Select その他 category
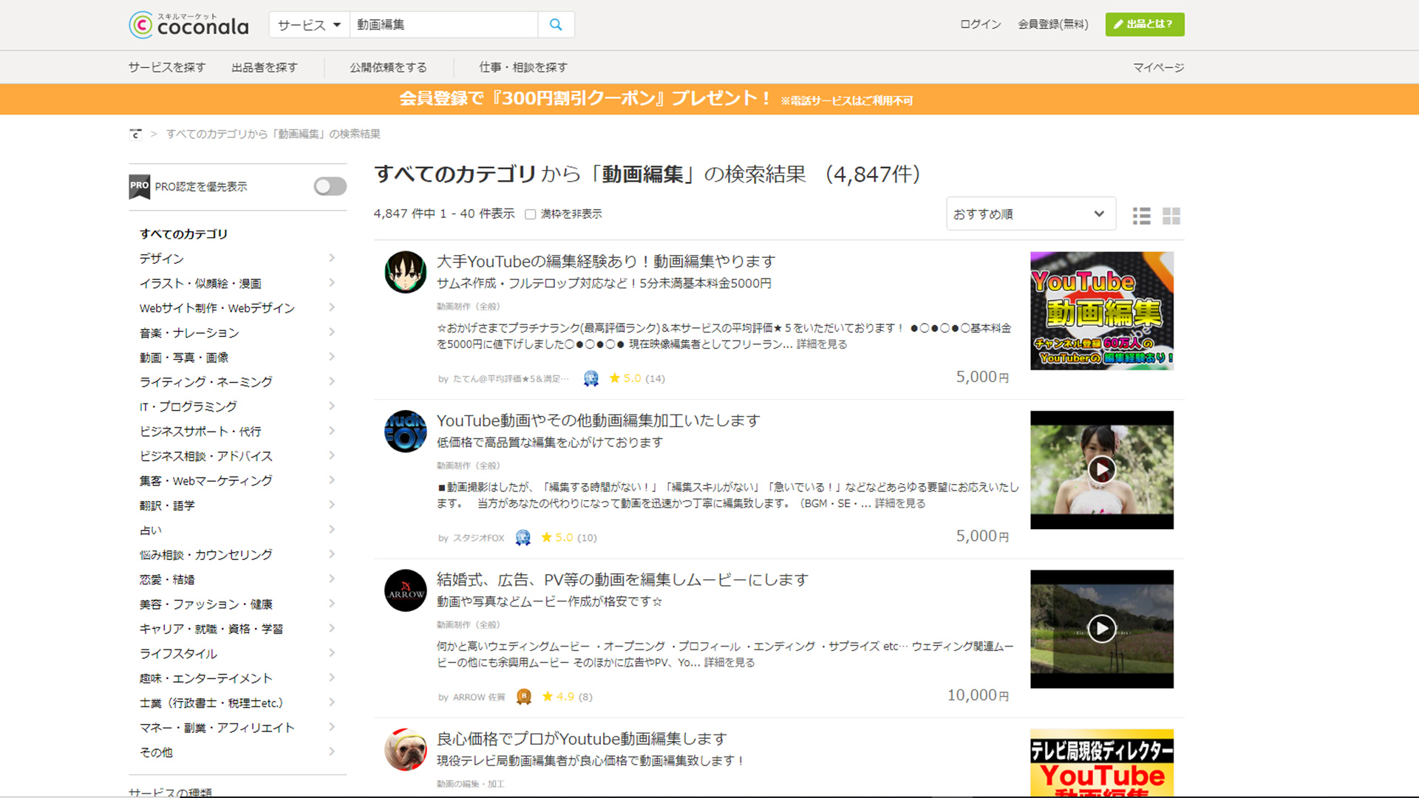The image size is (1419, 798). tap(156, 753)
